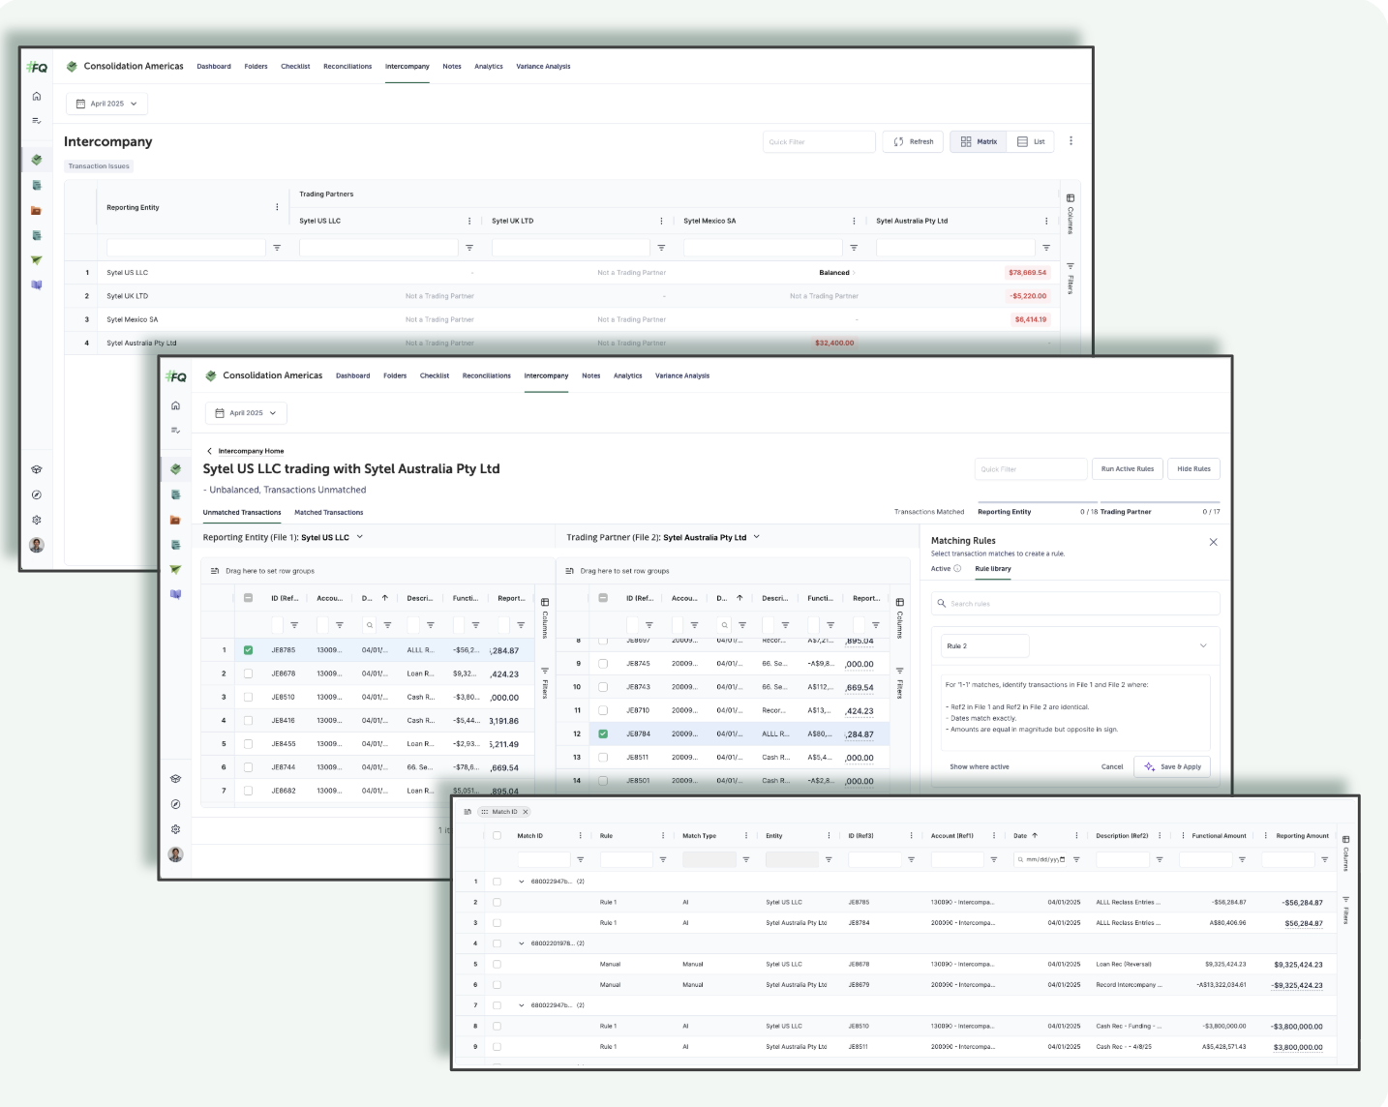Select the Rule library tab

[992, 569]
